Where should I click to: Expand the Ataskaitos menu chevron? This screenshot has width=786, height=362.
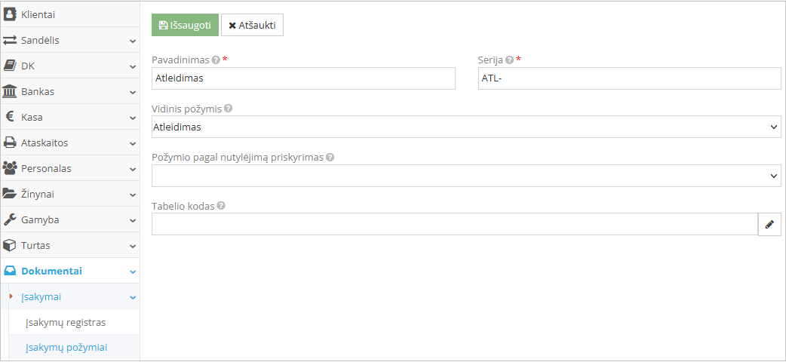[132, 143]
